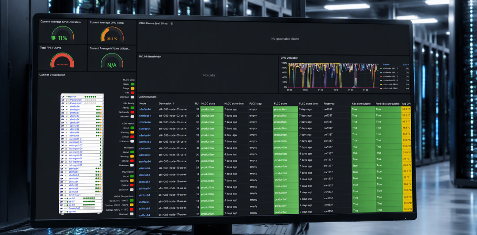
Task: Click the green Happy swatch under NLCC state
Action: coord(132,84)
